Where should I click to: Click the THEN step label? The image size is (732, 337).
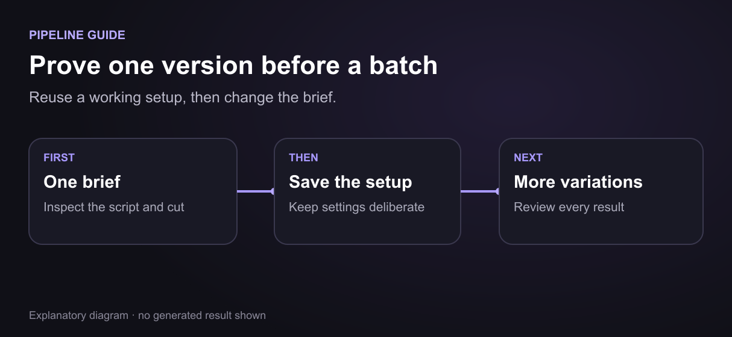[303, 158]
